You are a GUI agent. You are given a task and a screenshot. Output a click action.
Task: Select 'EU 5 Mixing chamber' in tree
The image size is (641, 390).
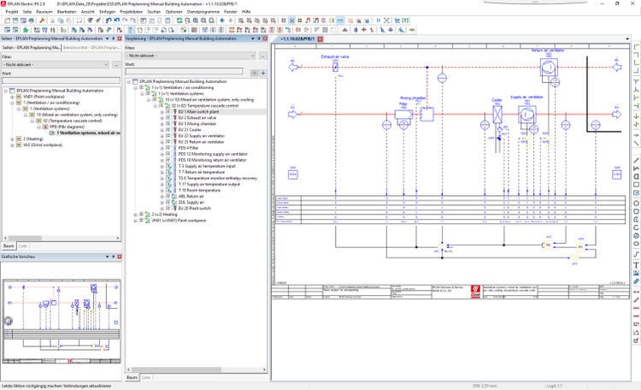(197, 123)
